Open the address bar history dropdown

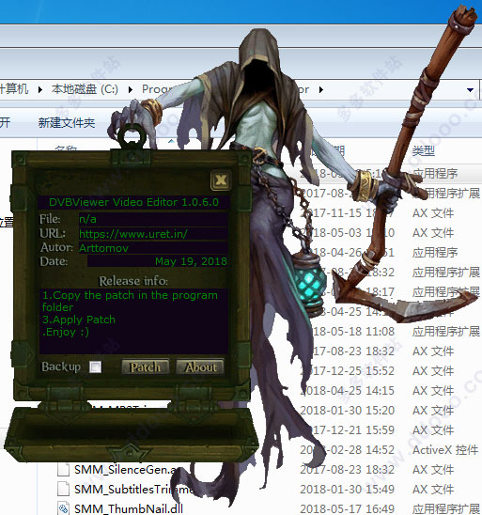(470, 89)
